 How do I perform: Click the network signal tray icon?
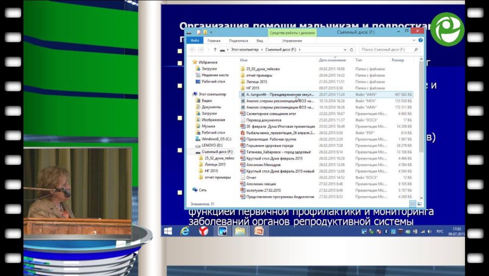422,231
